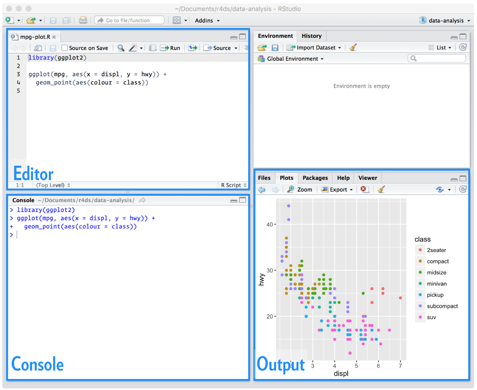The width and height of the screenshot is (477, 390).
Task: Click the Re-run previous code icon
Action: (193, 48)
